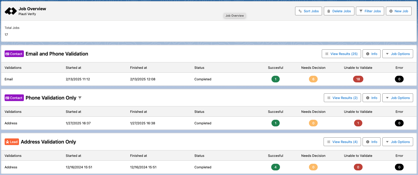
Task: Click the filter funnel icon beside Phone Validation Only
Action: pyautogui.click(x=80, y=98)
